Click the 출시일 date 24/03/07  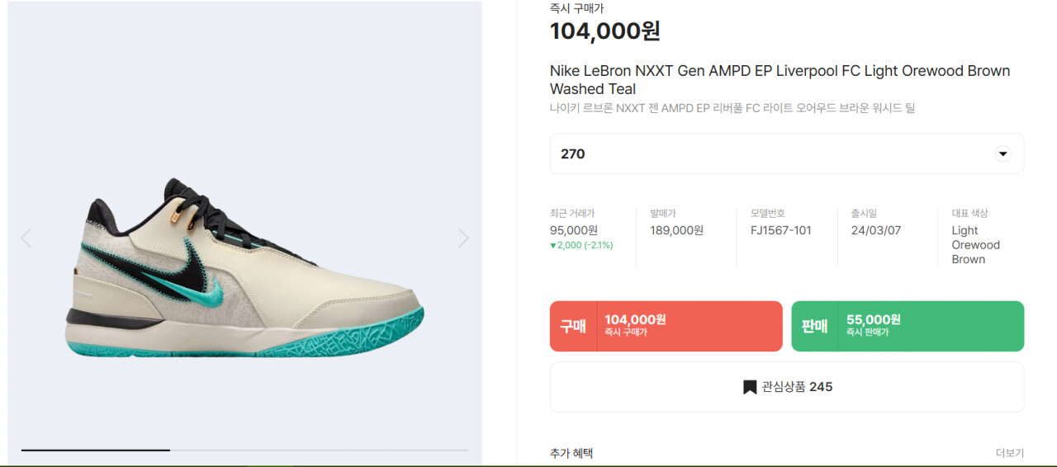tap(875, 231)
